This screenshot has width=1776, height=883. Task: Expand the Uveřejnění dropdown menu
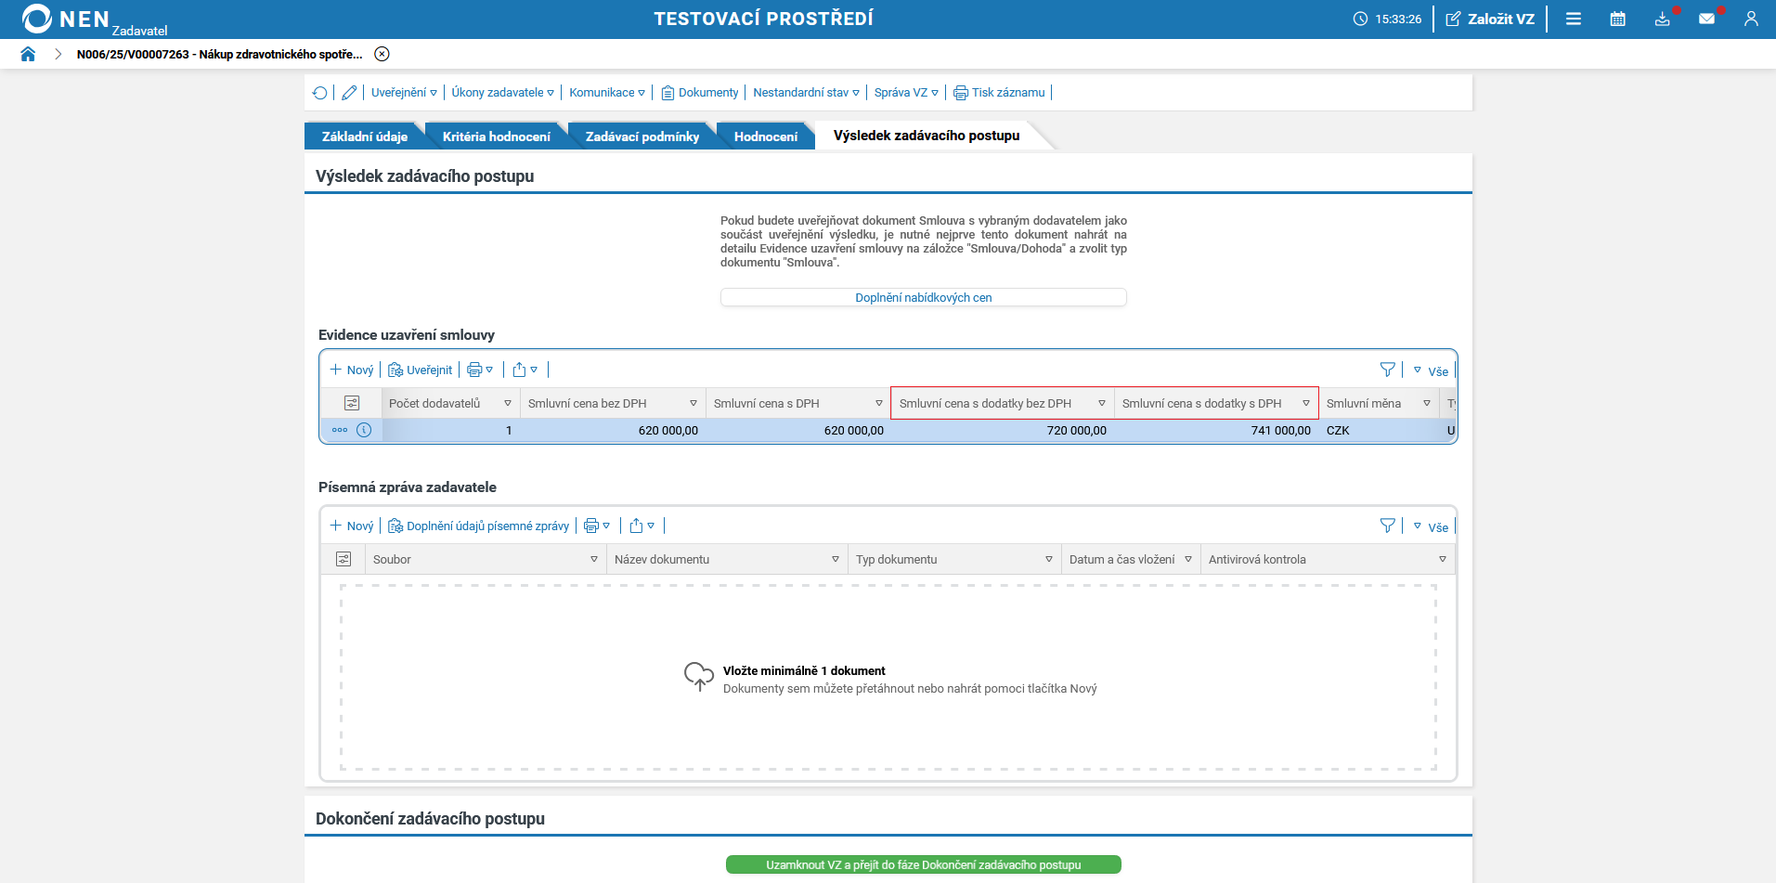(x=401, y=92)
